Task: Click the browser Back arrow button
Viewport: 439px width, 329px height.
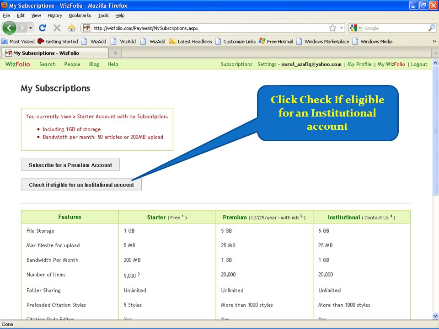Action: [x=9, y=28]
